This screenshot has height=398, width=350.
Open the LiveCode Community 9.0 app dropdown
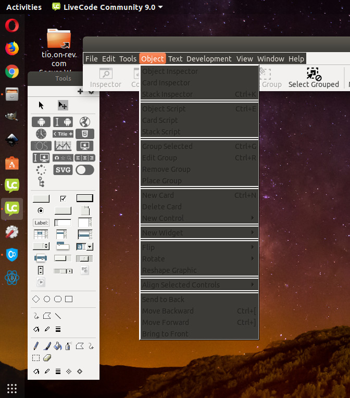pyautogui.click(x=107, y=7)
